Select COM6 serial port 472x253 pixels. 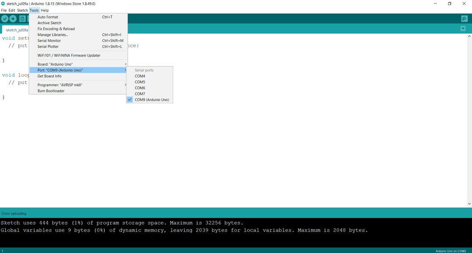pos(149,88)
